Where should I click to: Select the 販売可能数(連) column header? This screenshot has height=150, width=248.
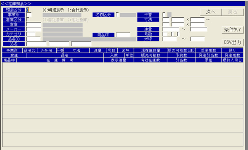click(x=181, y=50)
